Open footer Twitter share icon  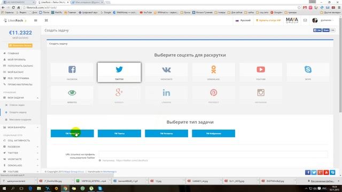coord(314,172)
